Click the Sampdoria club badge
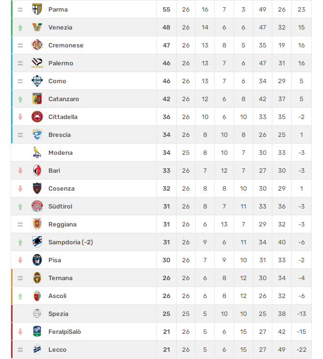Screen dimensions: 323x359 click(37, 242)
